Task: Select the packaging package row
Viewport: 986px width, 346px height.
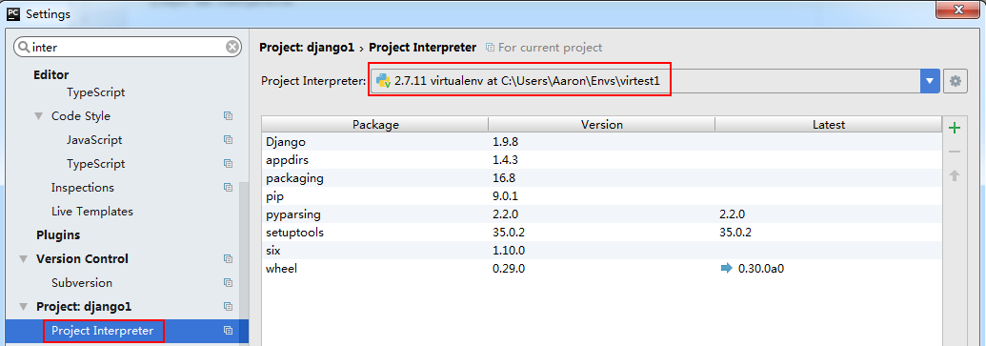Action: (601, 178)
